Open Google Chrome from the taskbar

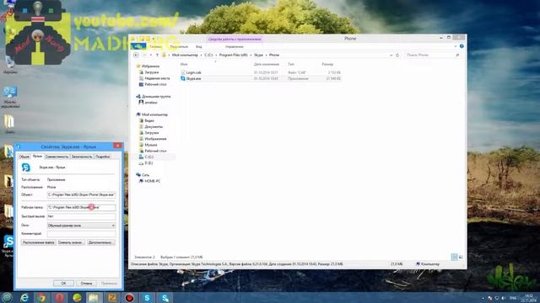[41, 297]
